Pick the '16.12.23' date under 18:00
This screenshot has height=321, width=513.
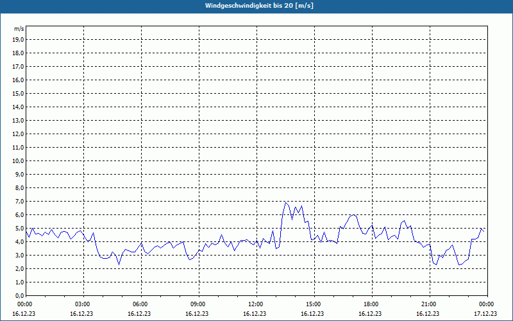coord(370,313)
